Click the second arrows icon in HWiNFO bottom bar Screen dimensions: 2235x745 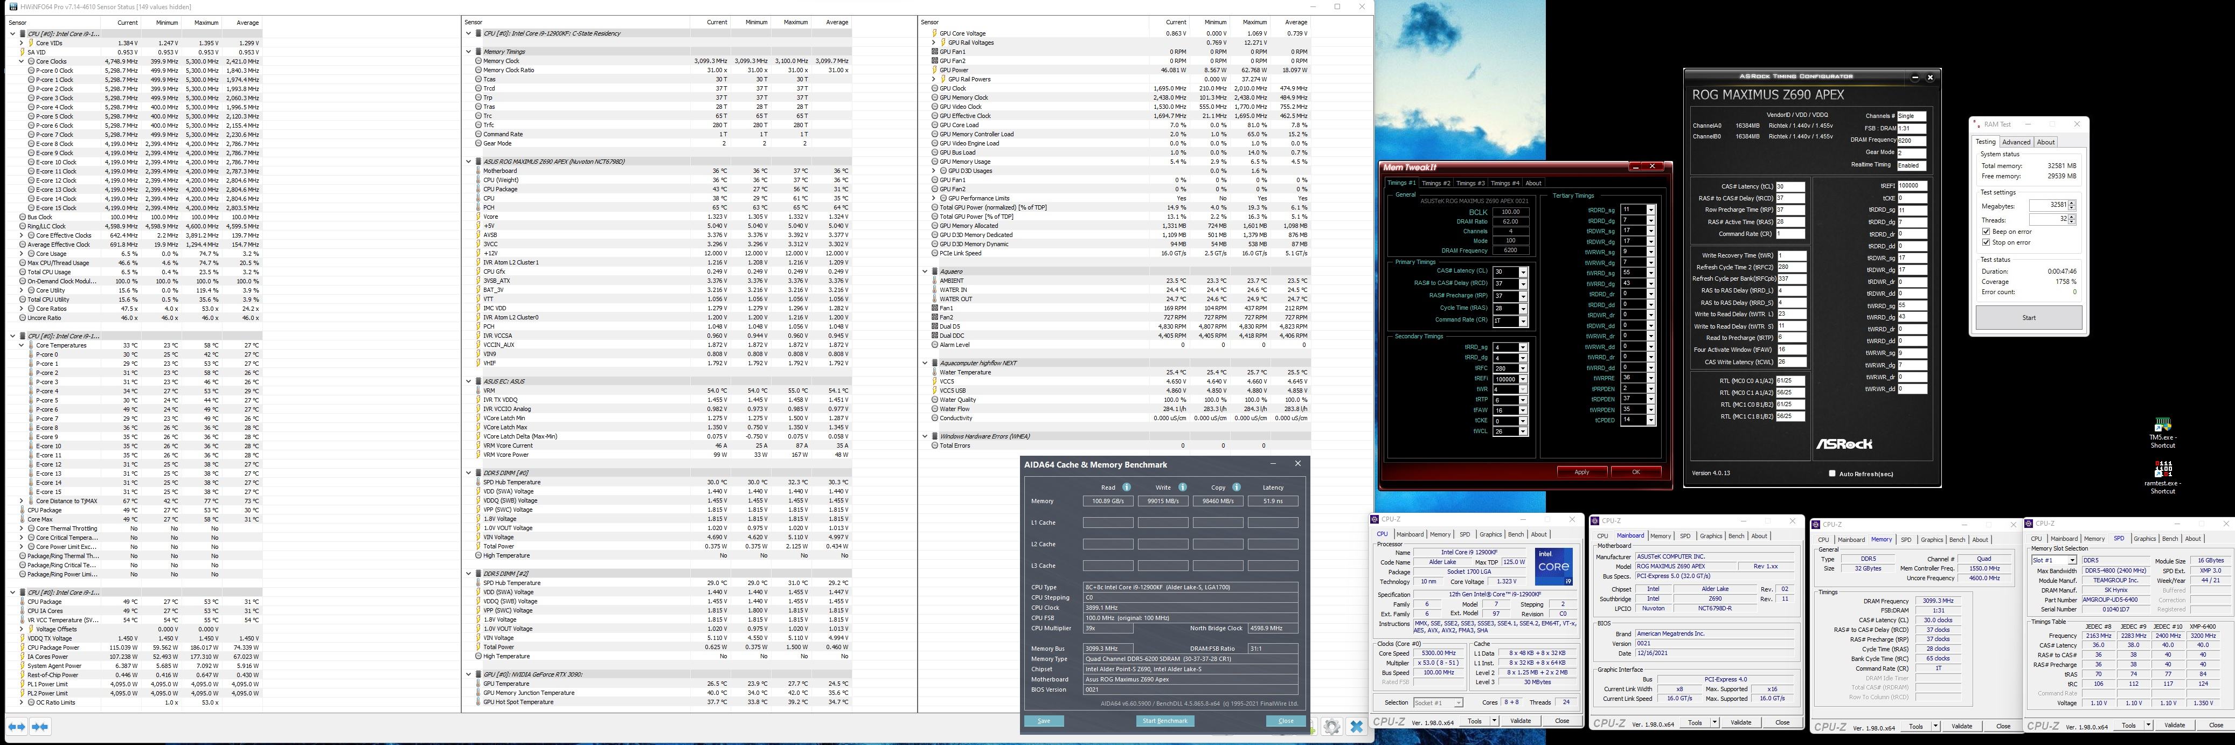tap(39, 727)
